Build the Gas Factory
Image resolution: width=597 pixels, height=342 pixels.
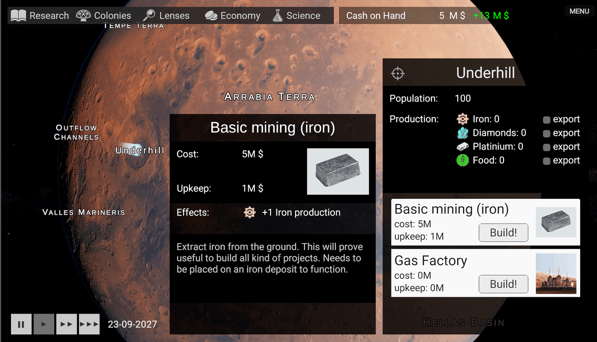click(503, 284)
